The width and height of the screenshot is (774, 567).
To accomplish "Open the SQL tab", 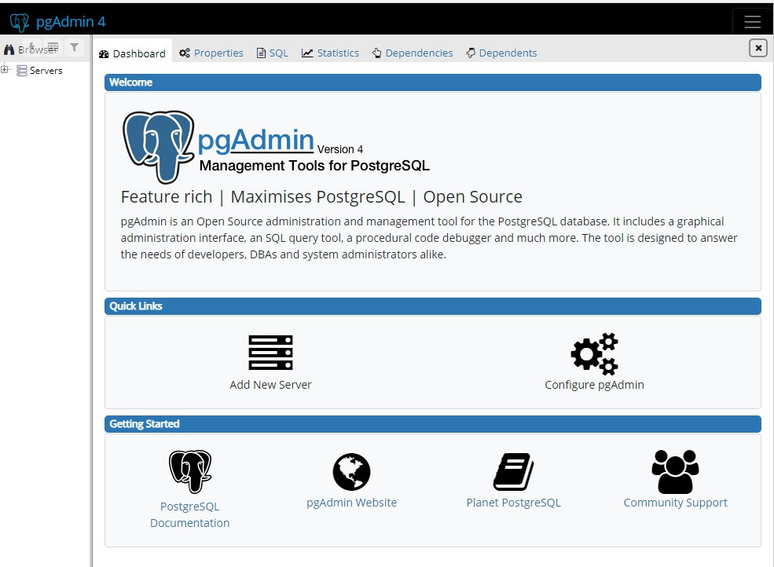I will tap(273, 53).
